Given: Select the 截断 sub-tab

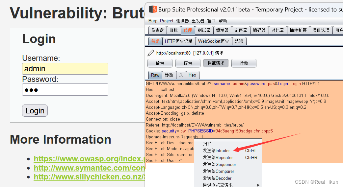Looking at the screenshot, I should click(x=155, y=41).
